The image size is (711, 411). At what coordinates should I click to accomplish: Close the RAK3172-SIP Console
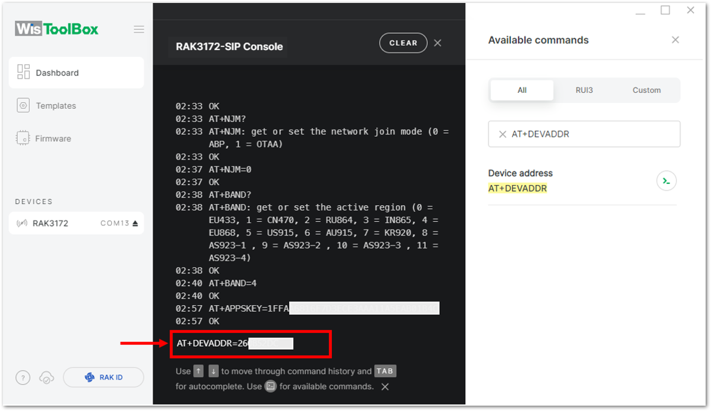click(x=437, y=43)
